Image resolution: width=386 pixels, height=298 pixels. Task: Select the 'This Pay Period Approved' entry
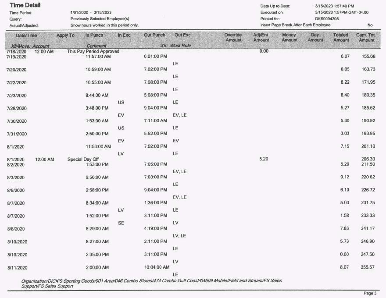tap(93, 51)
